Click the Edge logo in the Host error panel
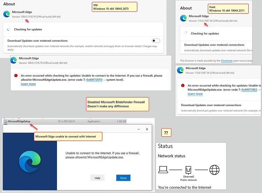Screen dimensions: 262x193 tap(181, 70)
